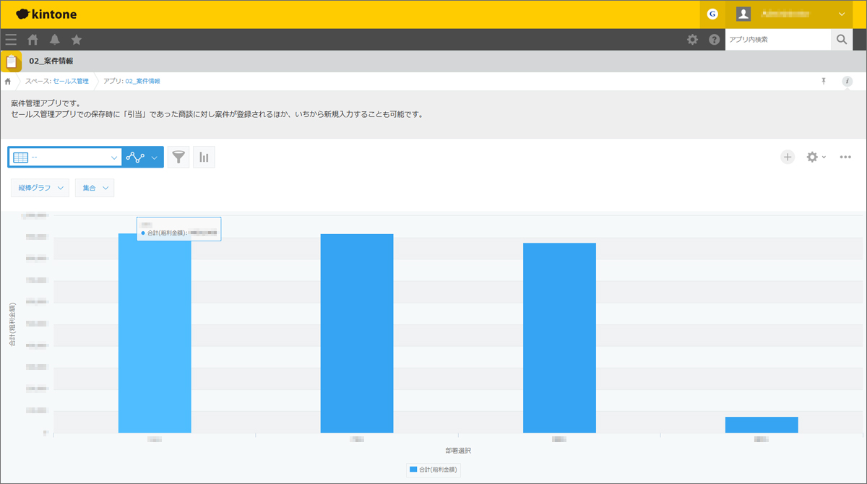867x484 pixels.
Task: Go to the portal home icon in the toolbar
Action: (33, 40)
